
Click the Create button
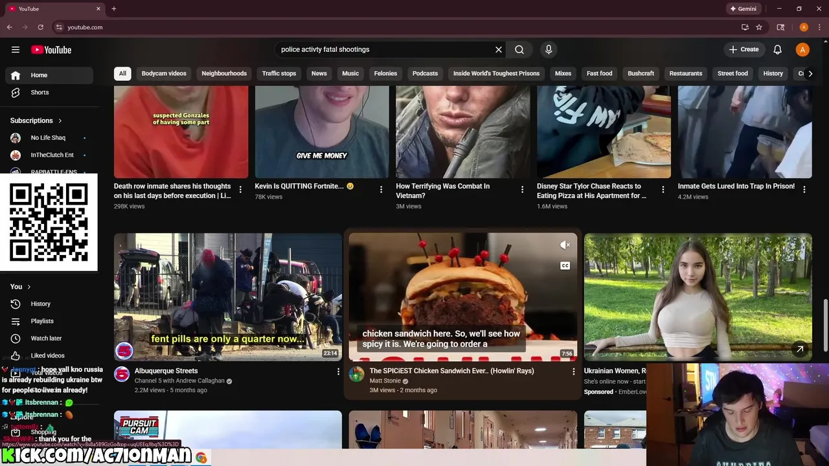[x=744, y=50]
